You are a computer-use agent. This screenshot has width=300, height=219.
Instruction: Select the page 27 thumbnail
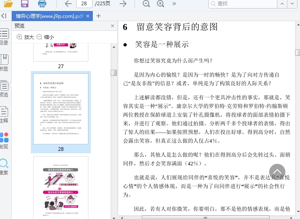click(61, 52)
